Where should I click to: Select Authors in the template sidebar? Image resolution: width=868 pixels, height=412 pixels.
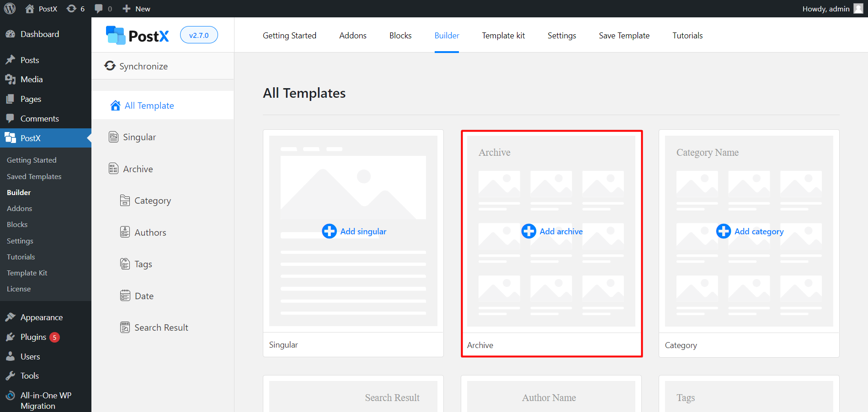point(150,232)
